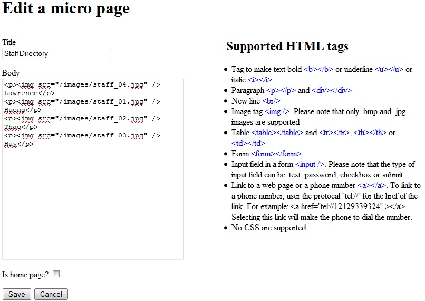Click the Body label
This screenshot has height=301, width=425.
coord(11,73)
